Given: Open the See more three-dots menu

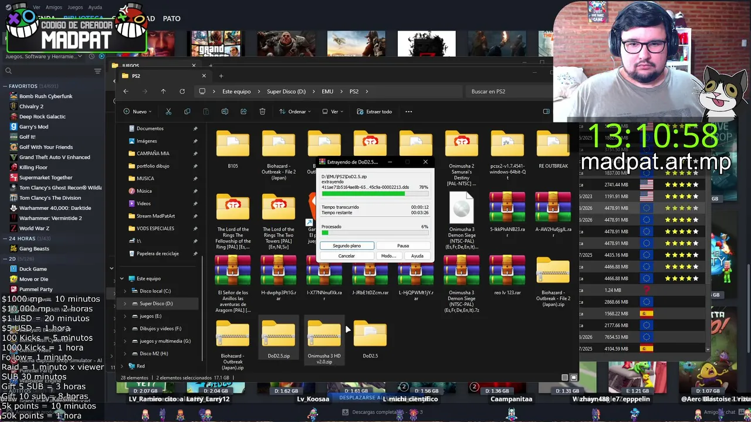Looking at the screenshot, I should 408,111.
